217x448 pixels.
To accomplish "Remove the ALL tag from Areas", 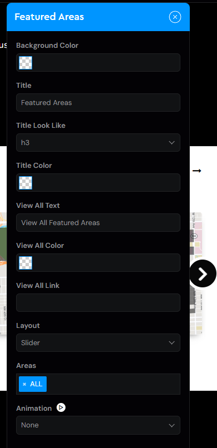I will coord(24,384).
